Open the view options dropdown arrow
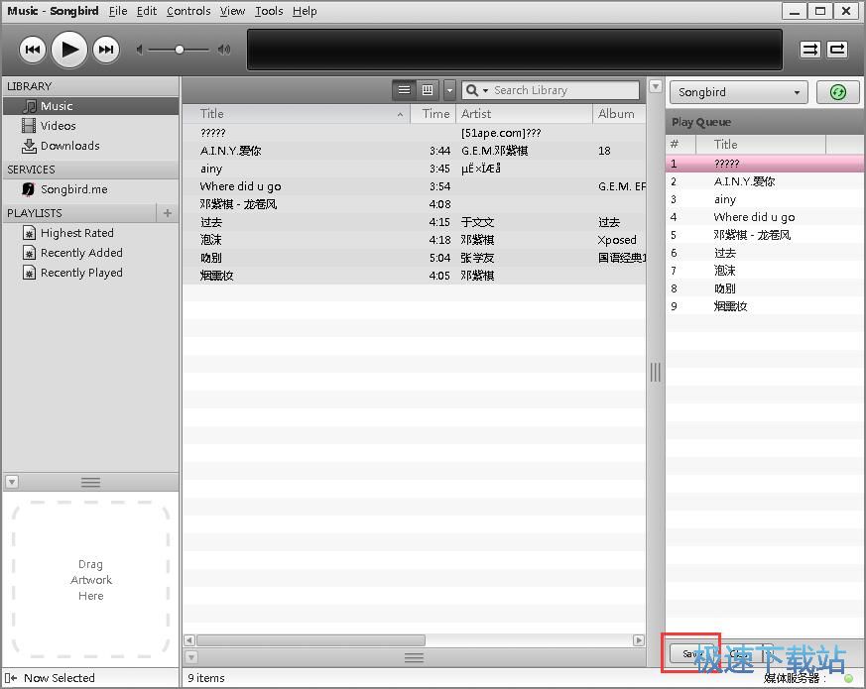Viewport: 866px width, 689px height. 449,90
